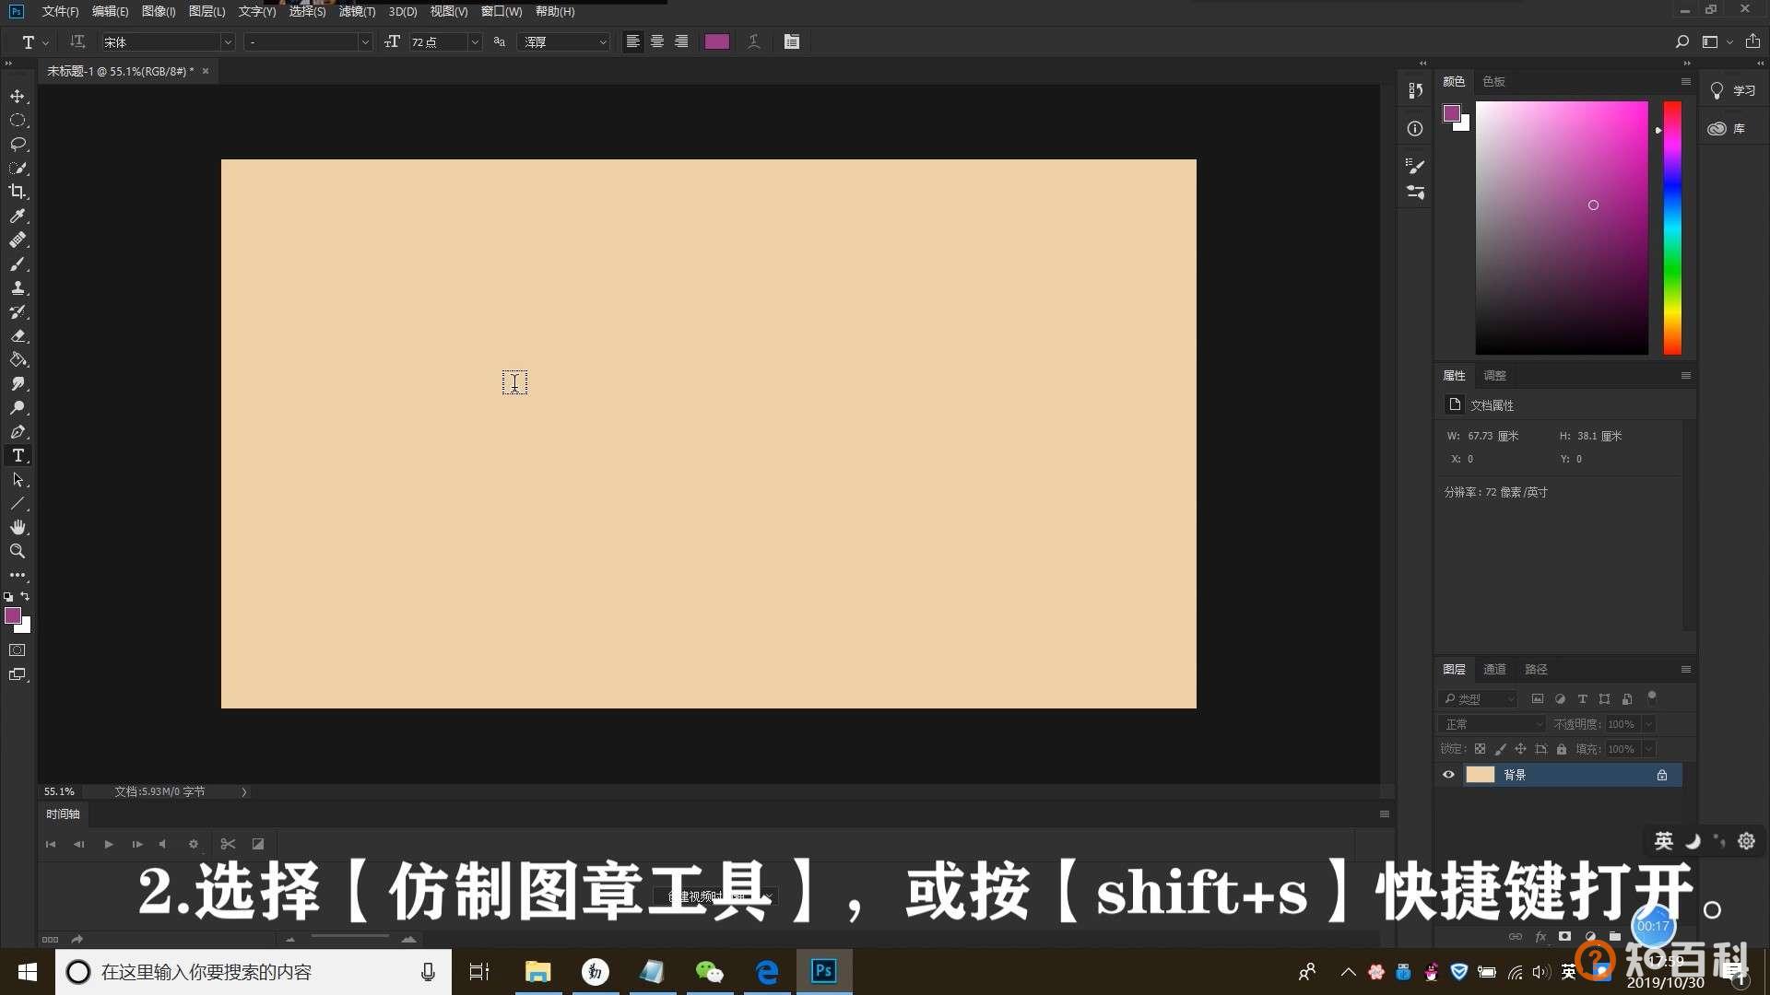Select the Eyedropper tool
1770x995 pixels.
click(x=18, y=216)
